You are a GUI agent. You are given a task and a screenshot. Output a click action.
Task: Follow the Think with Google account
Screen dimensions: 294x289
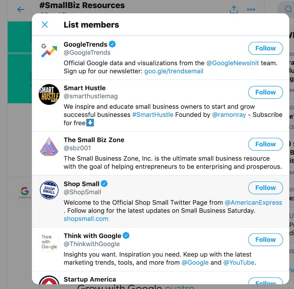click(265, 240)
